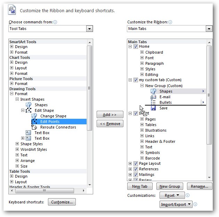Click the Bullets submenu arrow
219x217 pixels.
pos(203,102)
